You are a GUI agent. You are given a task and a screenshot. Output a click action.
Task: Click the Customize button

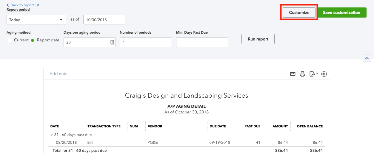[299, 13]
